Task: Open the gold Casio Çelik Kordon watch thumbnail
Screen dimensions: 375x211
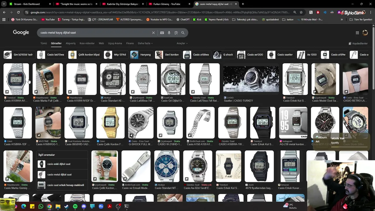Action: click(x=110, y=123)
